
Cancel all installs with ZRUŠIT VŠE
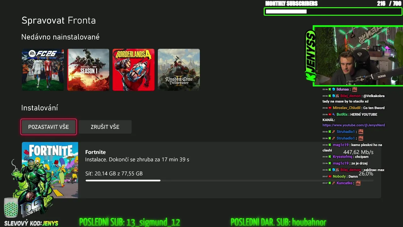105,127
